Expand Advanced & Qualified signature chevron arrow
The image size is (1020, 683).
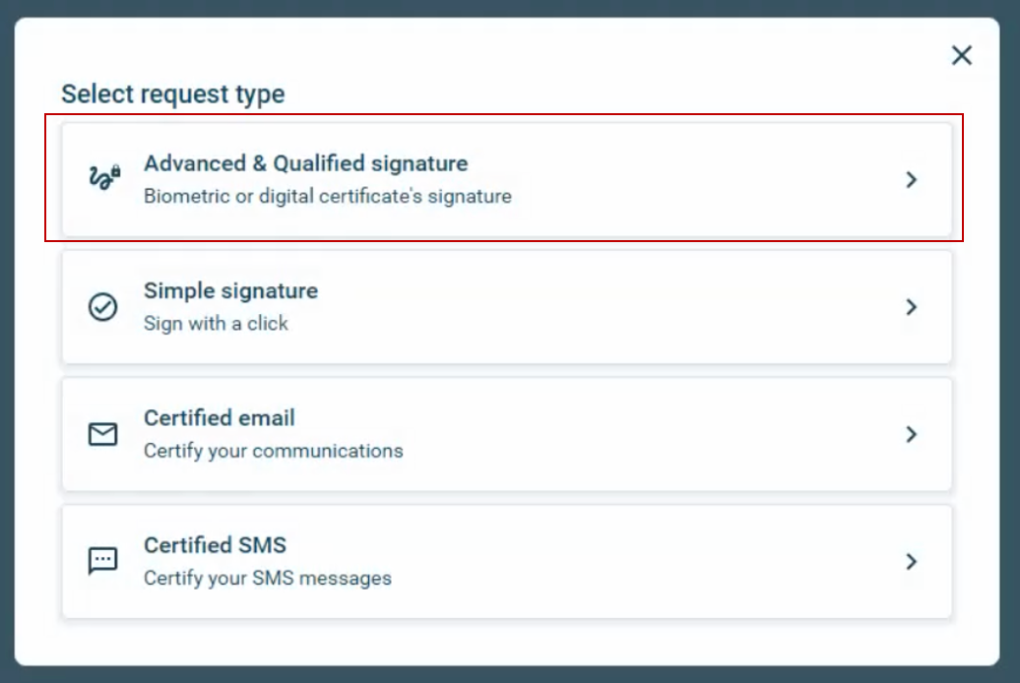click(x=912, y=179)
